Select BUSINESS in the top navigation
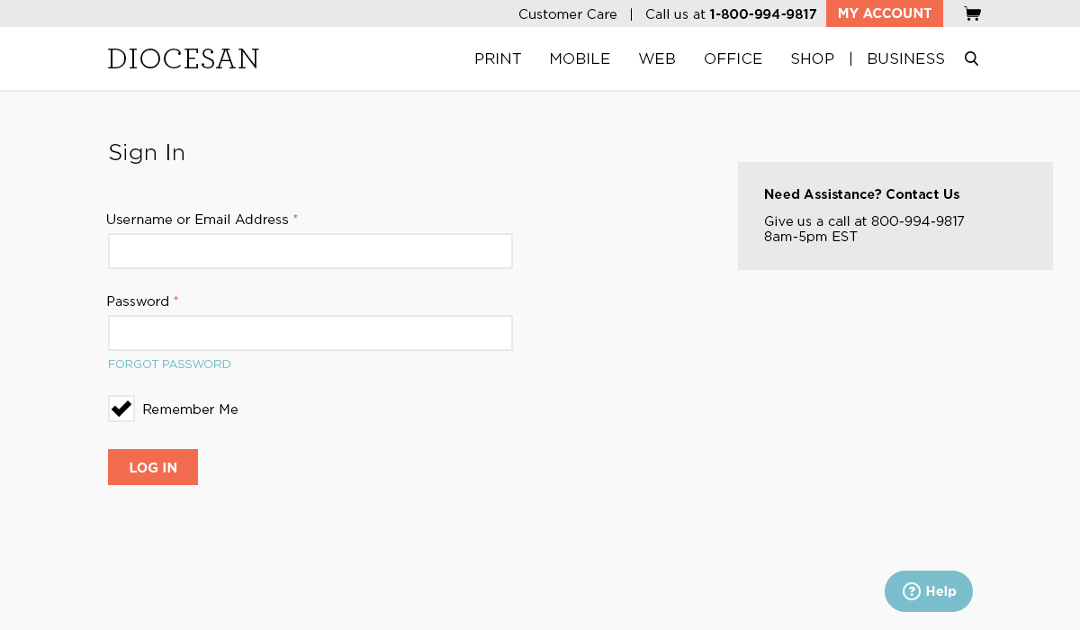 click(x=905, y=58)
